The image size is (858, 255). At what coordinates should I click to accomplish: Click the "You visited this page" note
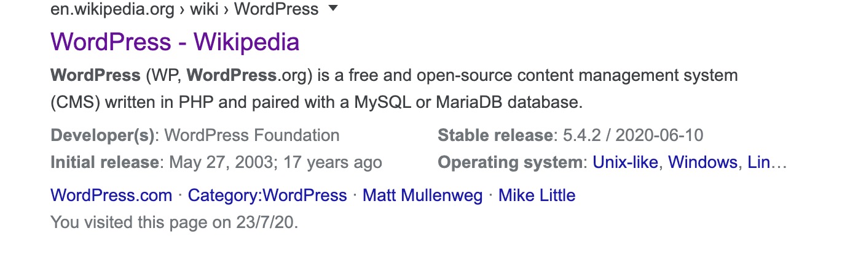(x=174, y=223)
